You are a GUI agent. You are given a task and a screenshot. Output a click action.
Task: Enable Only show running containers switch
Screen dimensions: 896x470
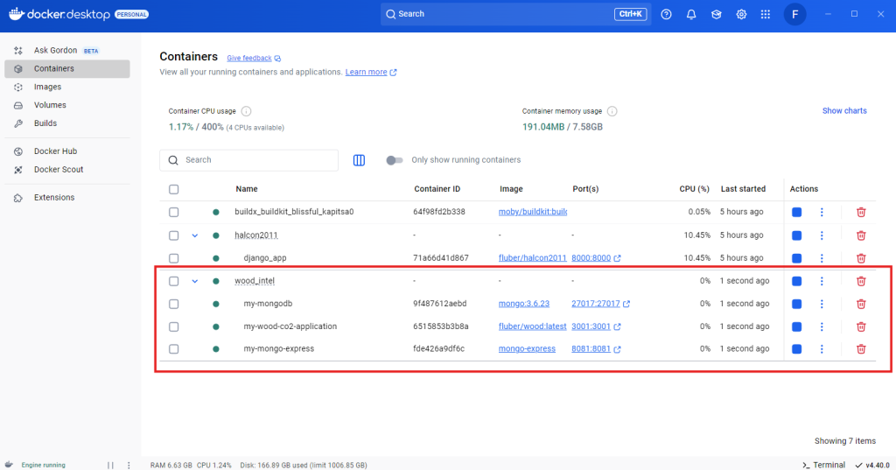coord(395,160)
